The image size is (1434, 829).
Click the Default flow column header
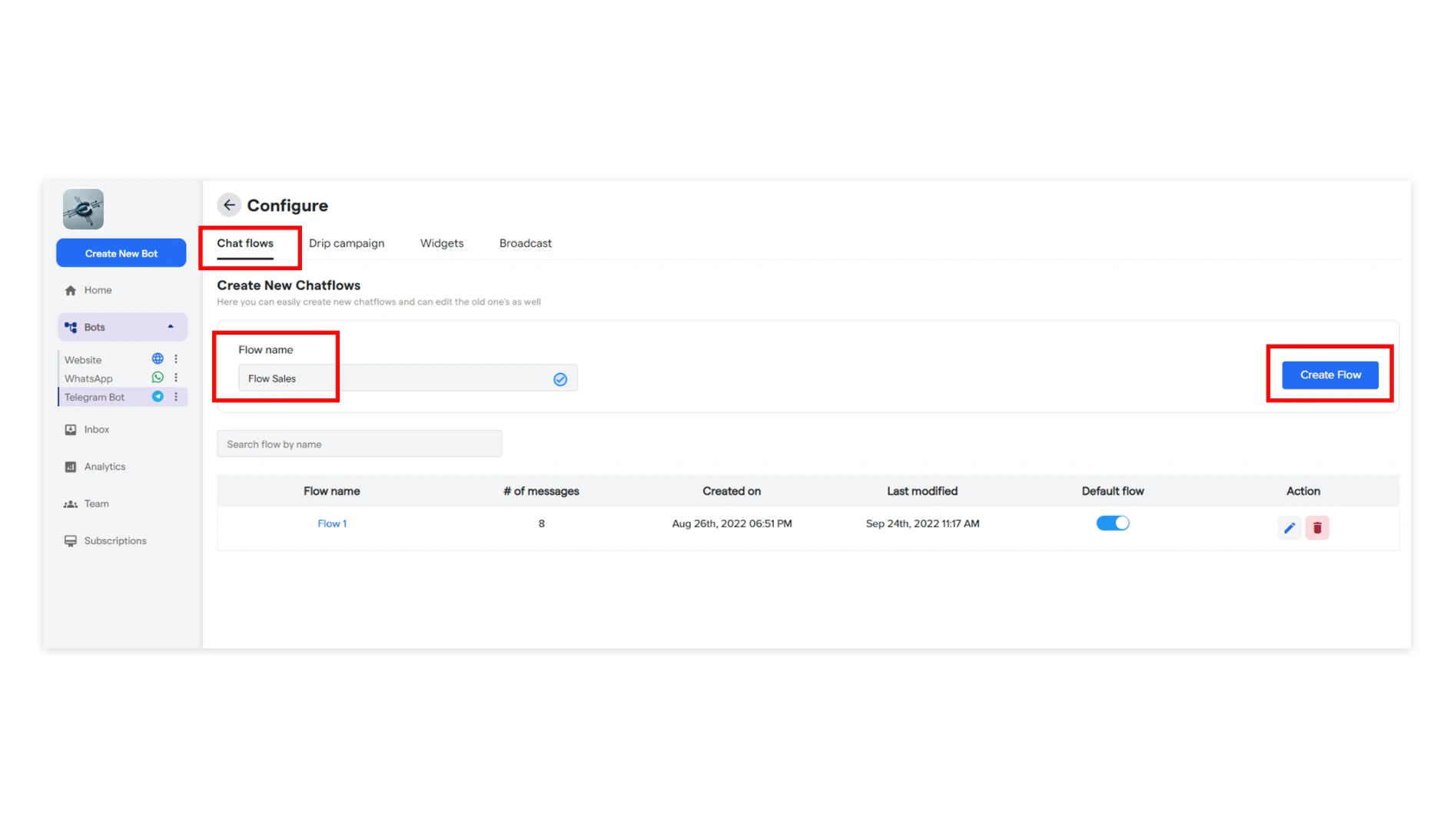click(1113, 491)
